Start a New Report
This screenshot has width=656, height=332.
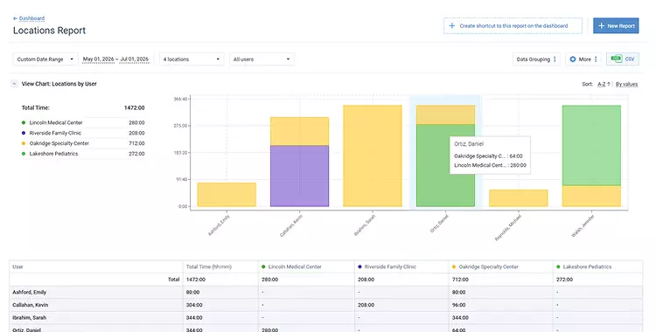[616, 26]
